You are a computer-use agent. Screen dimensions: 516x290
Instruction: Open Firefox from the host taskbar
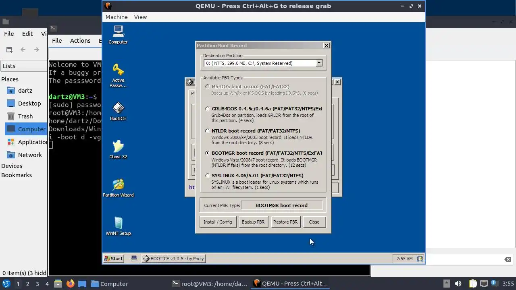(70, 284)
